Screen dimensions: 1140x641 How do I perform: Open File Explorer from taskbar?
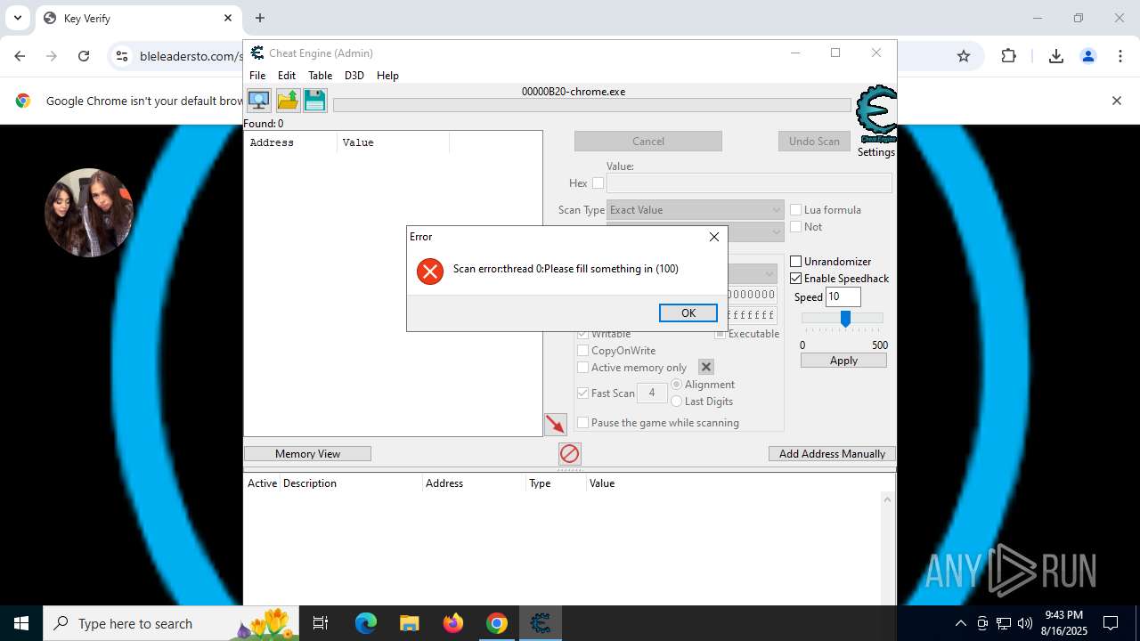tap(409, 623)
